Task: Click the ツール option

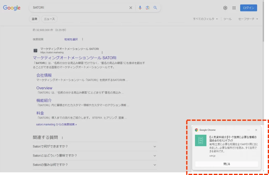Action: click(x=227, y=19)
